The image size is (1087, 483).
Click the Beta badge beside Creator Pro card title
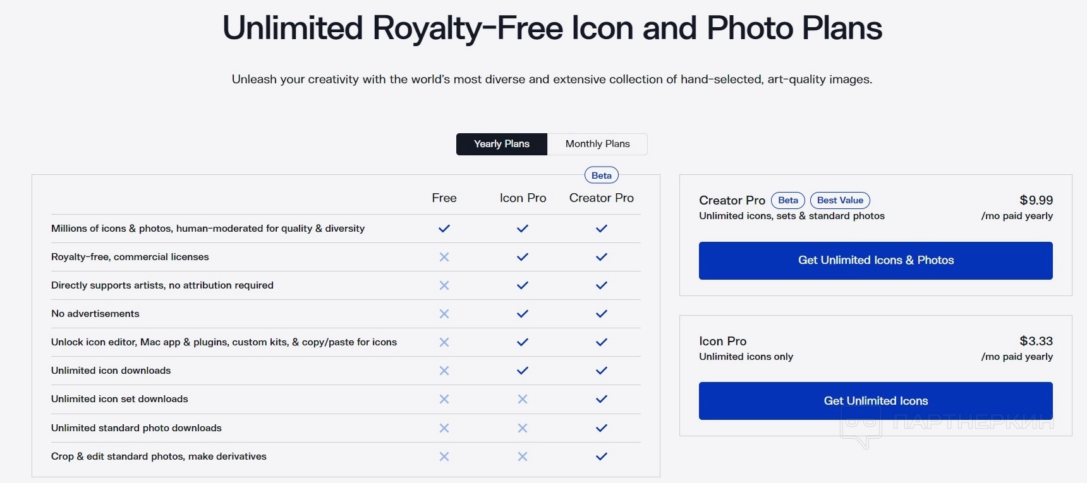[x=787, y=200]
